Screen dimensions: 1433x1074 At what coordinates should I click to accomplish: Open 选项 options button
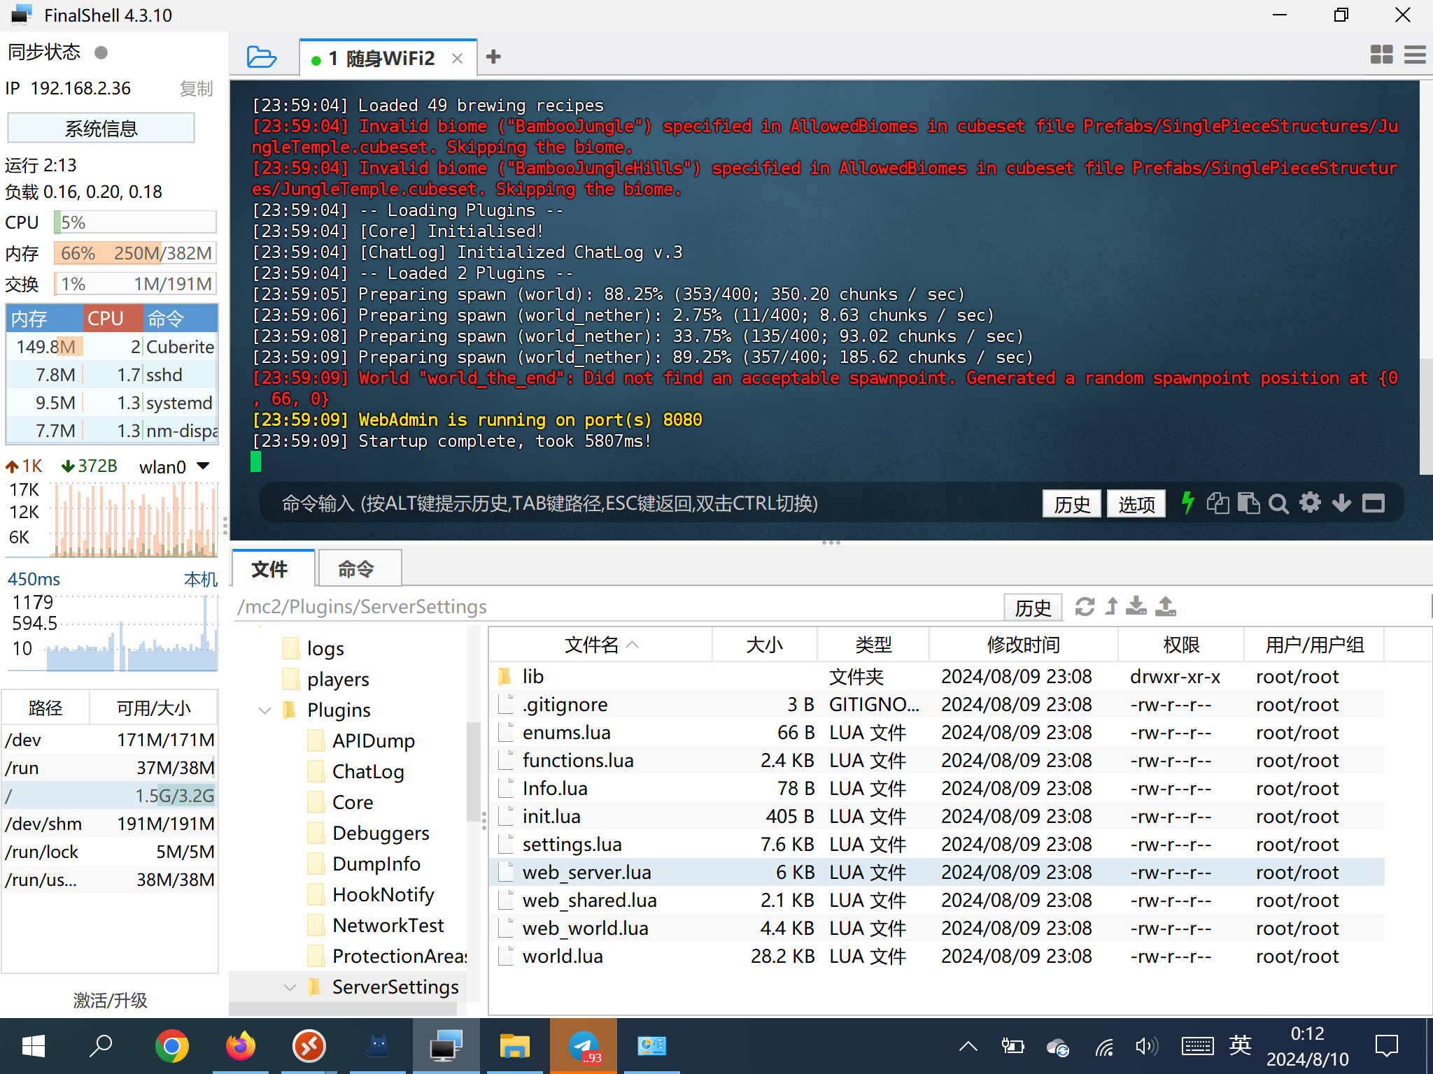click(1136, 503)
